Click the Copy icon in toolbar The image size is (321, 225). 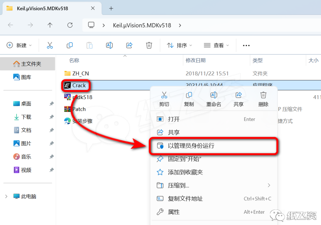point(70,45)
